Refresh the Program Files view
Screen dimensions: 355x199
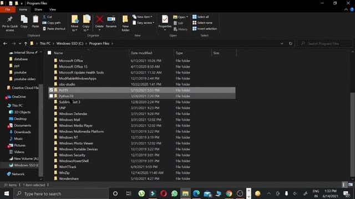coord(291,44)
